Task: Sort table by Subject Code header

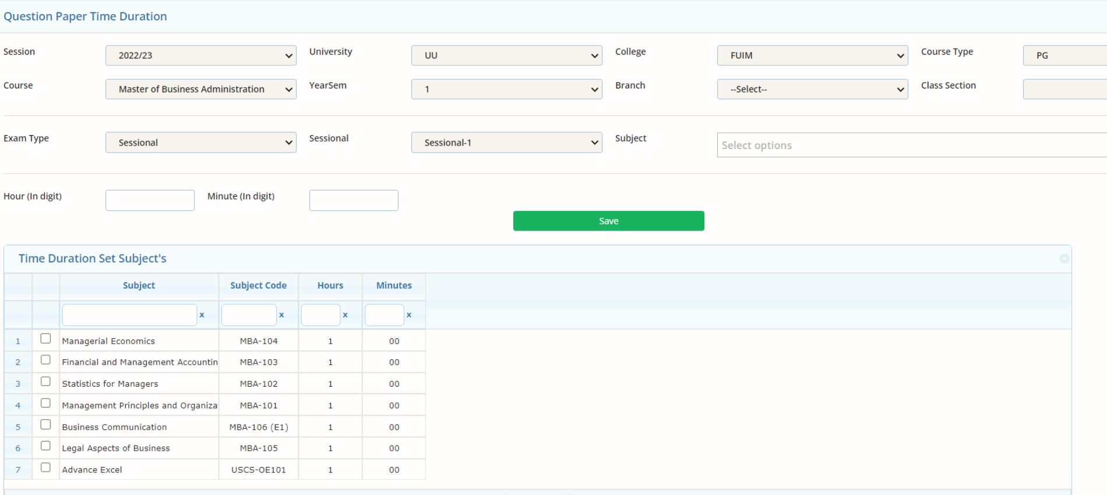Action: coord(258,285)
